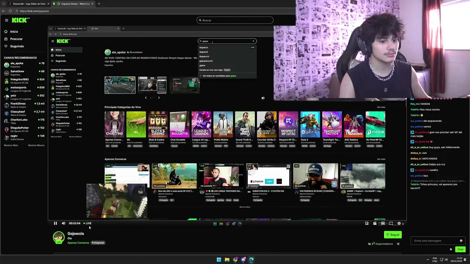Click the FrankDimes channel avatar
The width and height of the screenshot is (470, 264).
pos(7,105)
